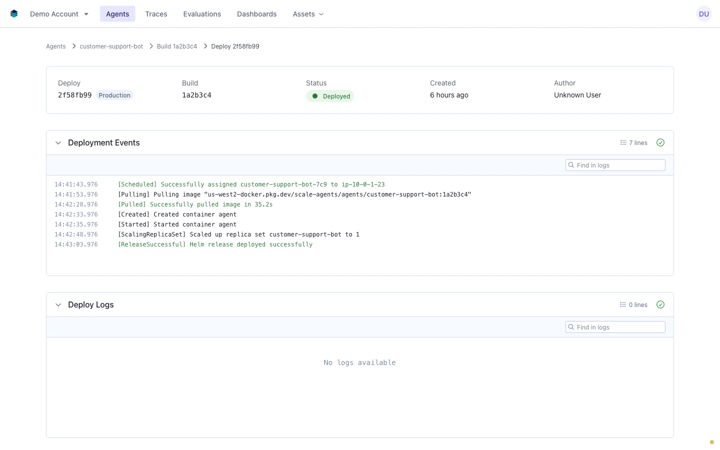The height and width of the screenshot is (450, 720).
Task: Click the Author value Unknown User
Action: 577,95
